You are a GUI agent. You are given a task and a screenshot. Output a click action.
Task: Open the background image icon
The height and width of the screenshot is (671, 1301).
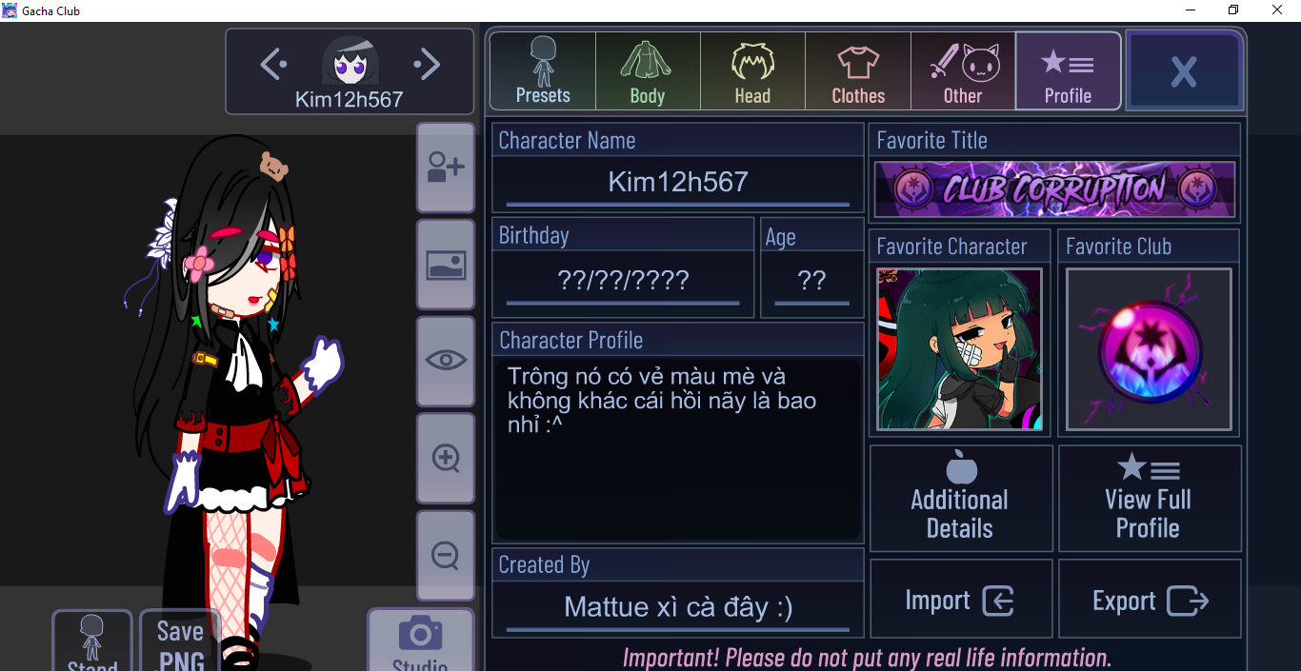445,265
